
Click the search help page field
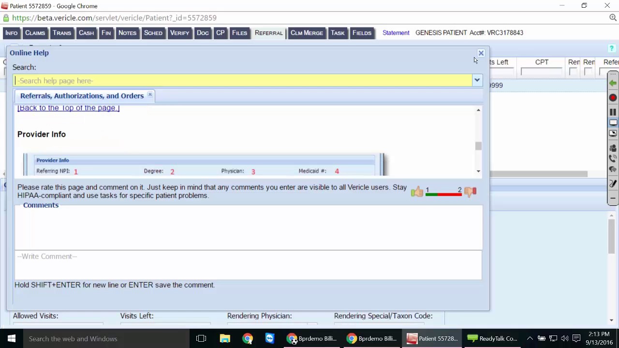tap(243, 81)
